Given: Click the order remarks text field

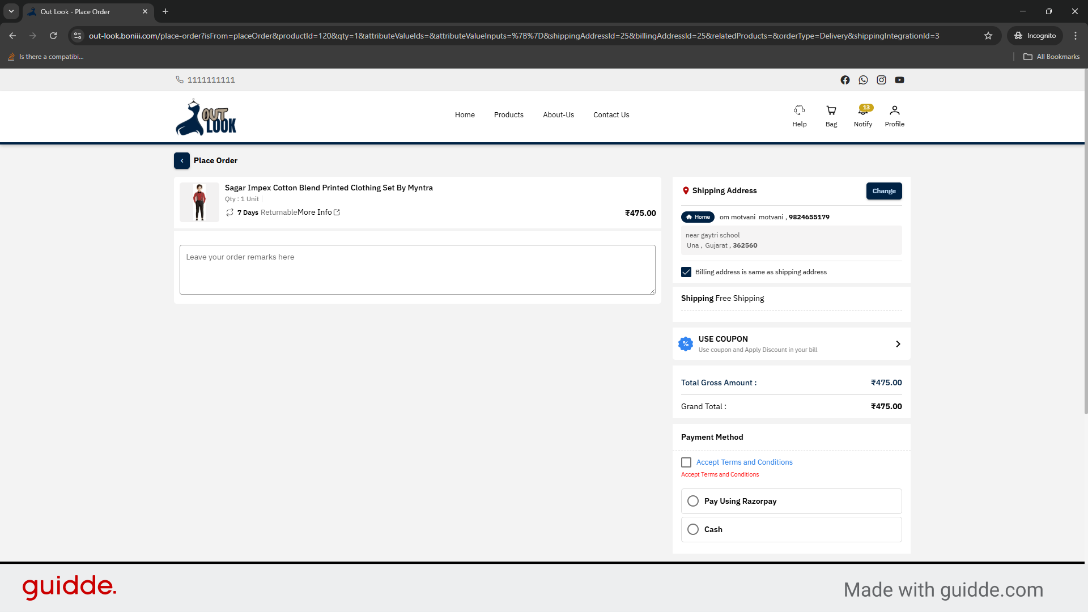Looking at the screenshot, I should [417, 270].
